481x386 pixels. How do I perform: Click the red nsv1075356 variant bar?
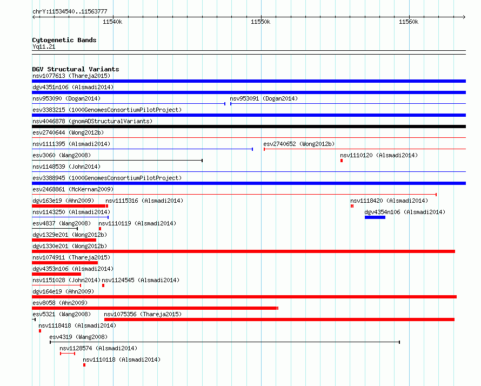tap(279, 320)
